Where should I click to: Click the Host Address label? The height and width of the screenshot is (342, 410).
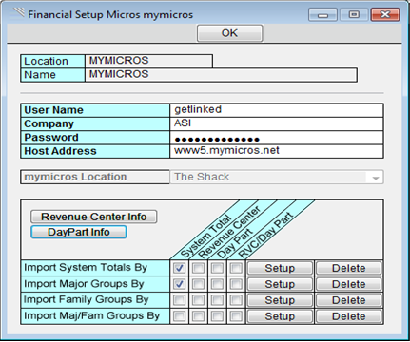[60, 151]
